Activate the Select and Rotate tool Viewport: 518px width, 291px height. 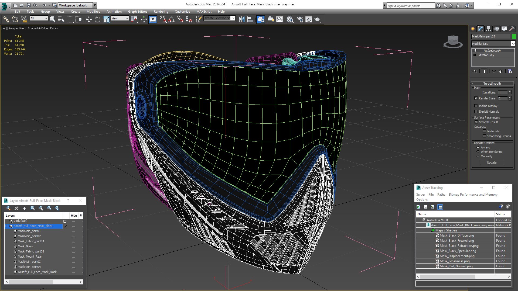point(97,19)
